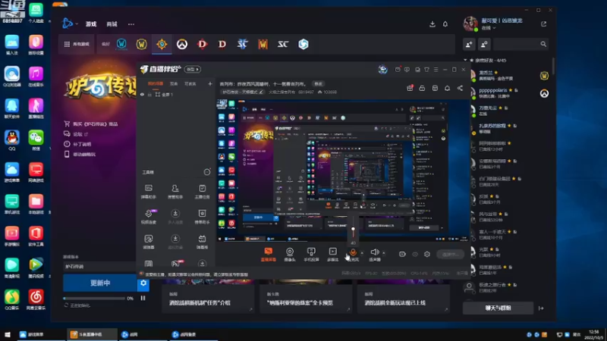Click the start streaming button in companion
The image size is (607, 341).
(x=450, y=255)
